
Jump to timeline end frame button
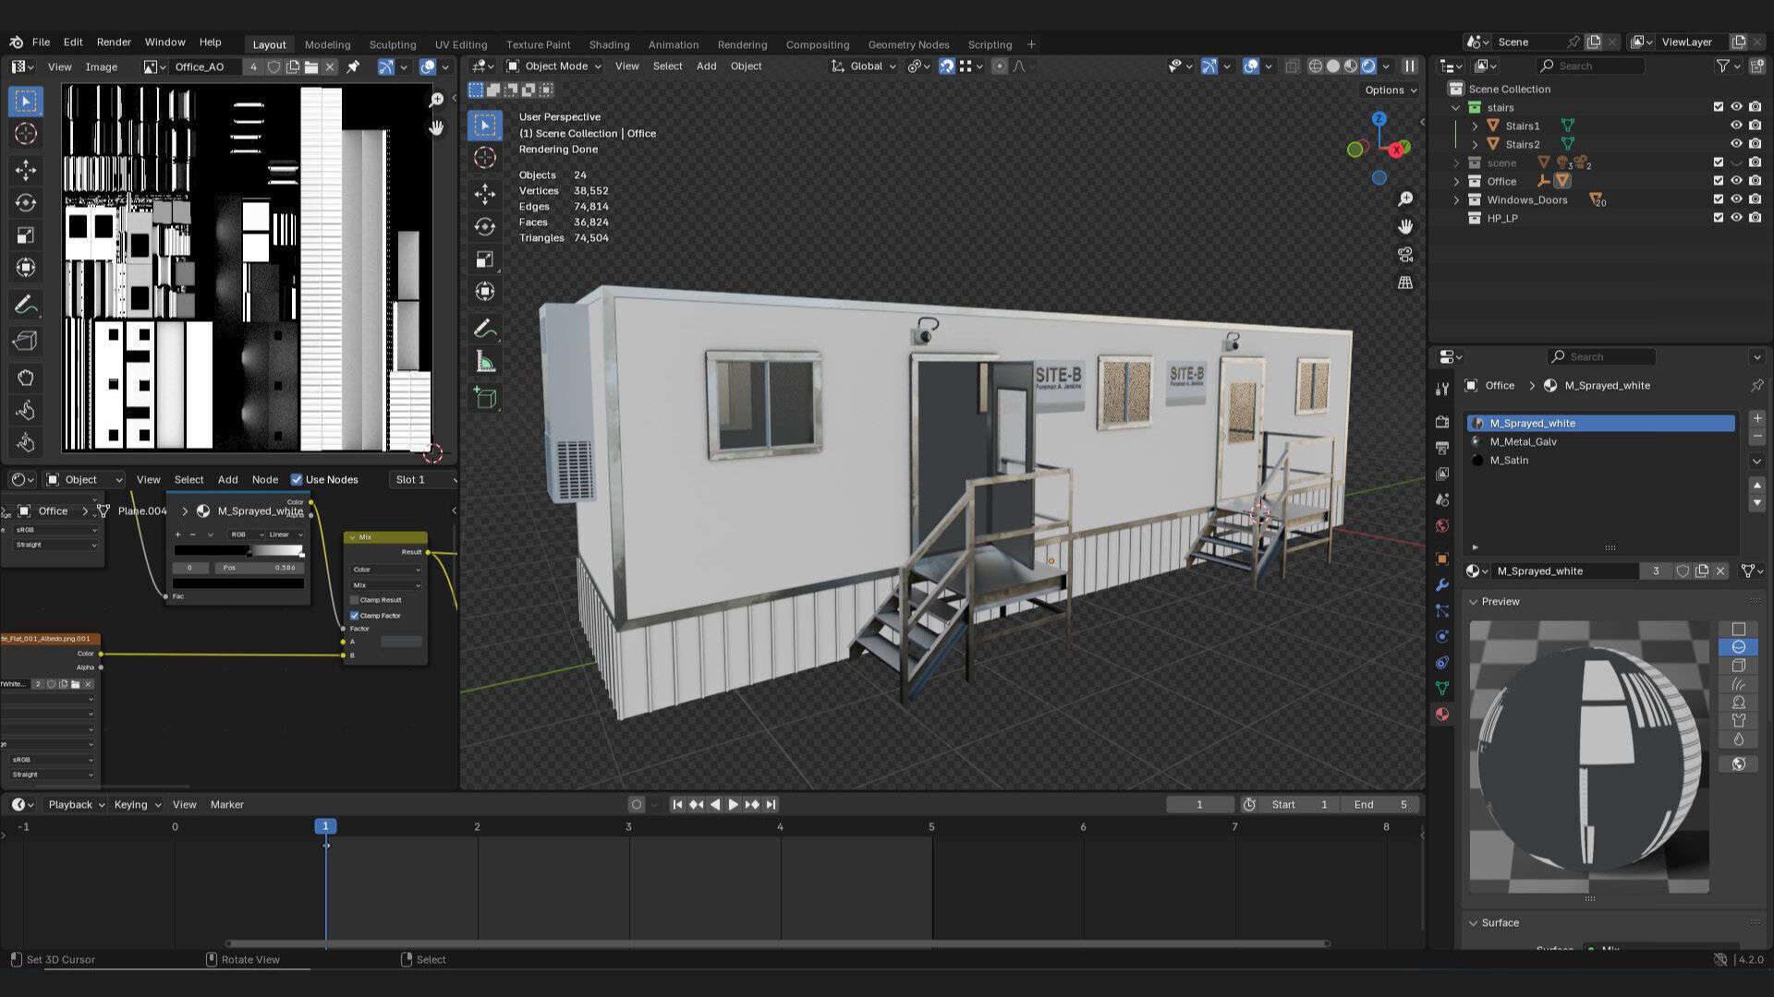pos(771,804)
